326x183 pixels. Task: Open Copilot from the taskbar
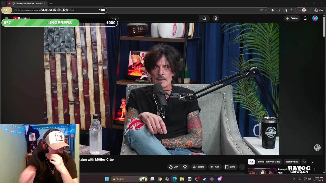(167, 179)
